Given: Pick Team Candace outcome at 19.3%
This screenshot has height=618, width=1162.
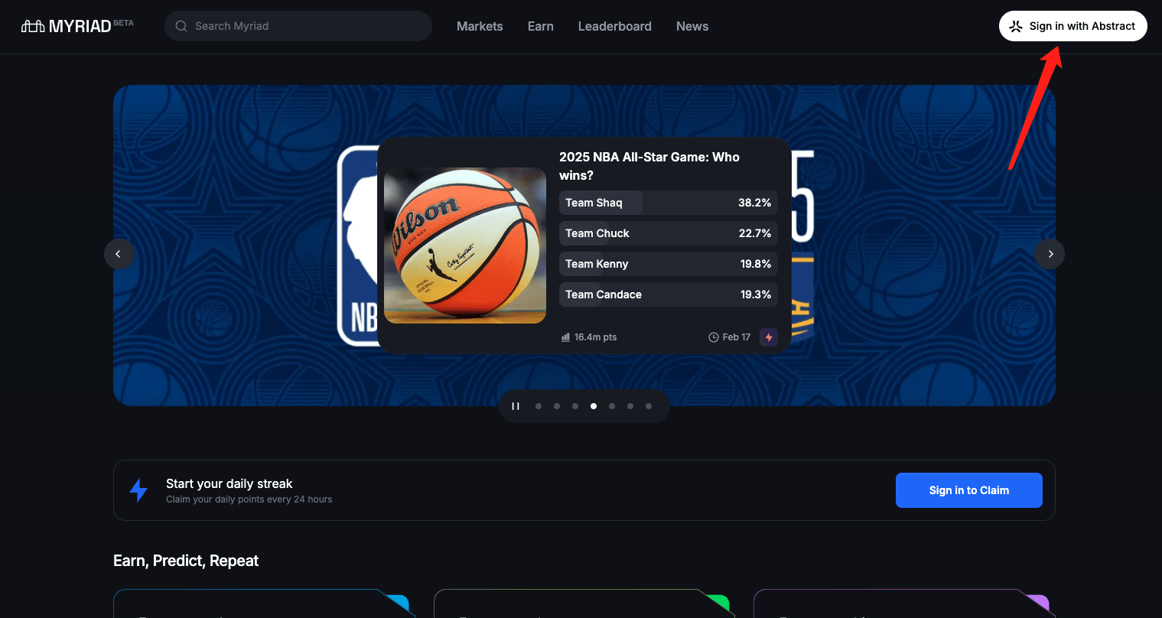Looking at the screenshot, I should tap(669, 294).
